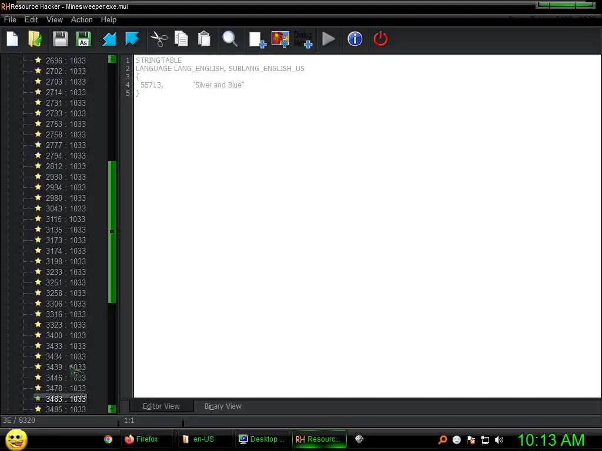Save the file with the floppy icon
602x451 pixels.
(61, 39)
